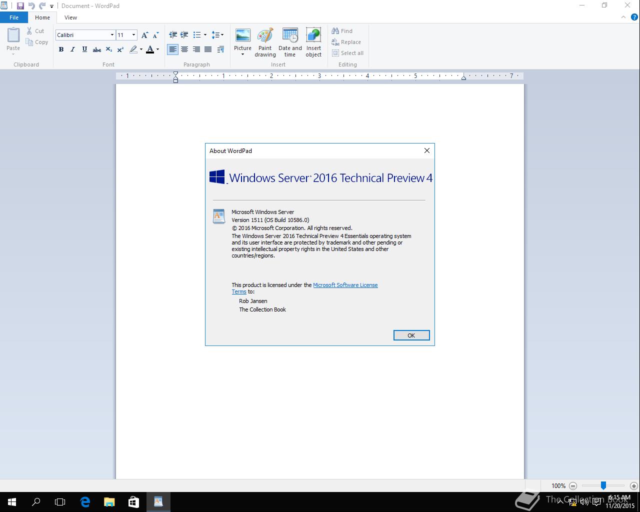Toggle Italic formatting

(x=72, y=49)
